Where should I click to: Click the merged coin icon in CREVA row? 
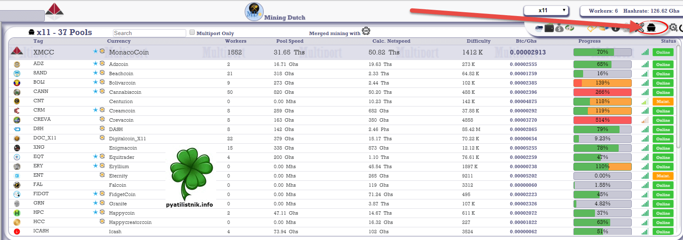pyautogui.click(x=102, y=119)
